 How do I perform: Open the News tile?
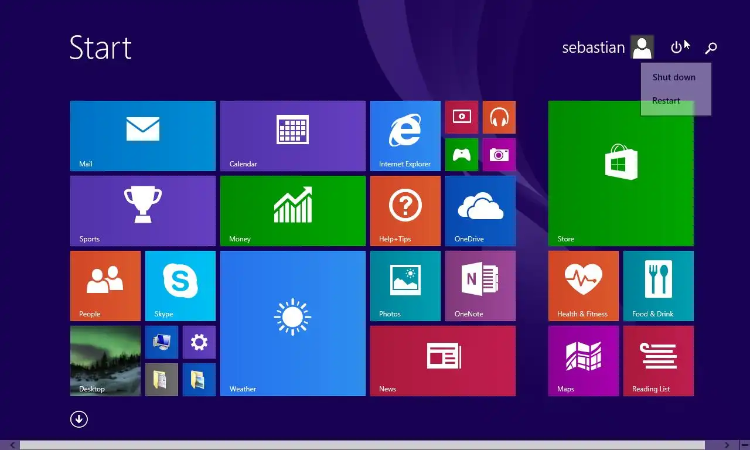443,361
